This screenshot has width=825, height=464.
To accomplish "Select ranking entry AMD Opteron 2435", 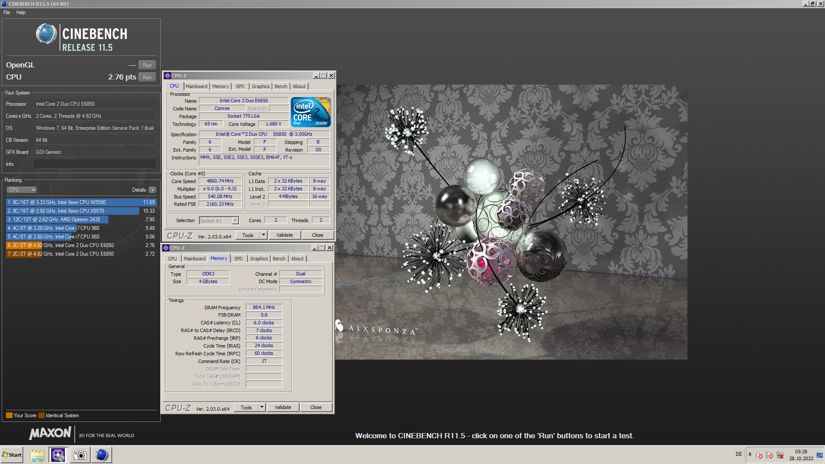I will coord(81,220).
